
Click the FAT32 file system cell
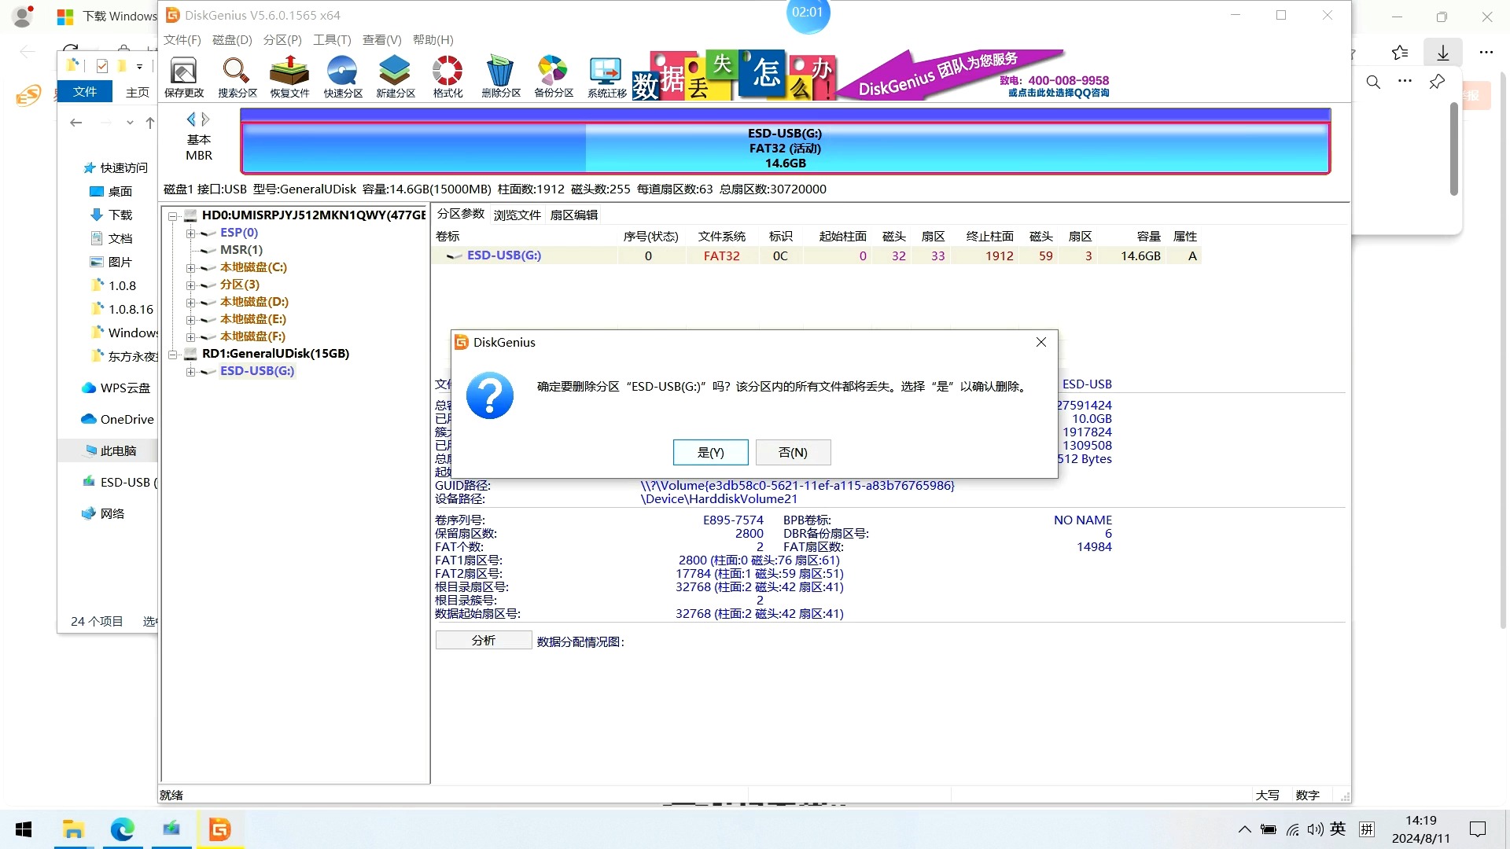(721, 255)
